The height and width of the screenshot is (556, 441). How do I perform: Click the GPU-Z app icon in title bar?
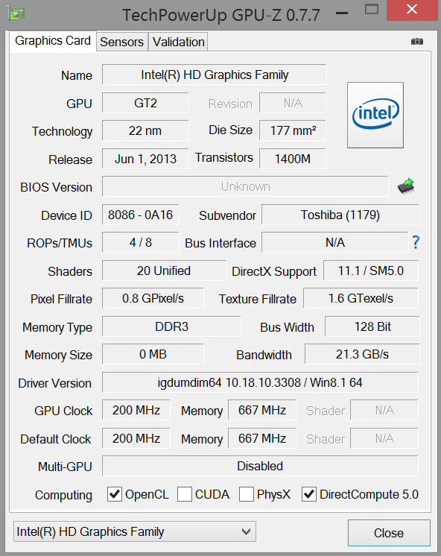(16, 14)
